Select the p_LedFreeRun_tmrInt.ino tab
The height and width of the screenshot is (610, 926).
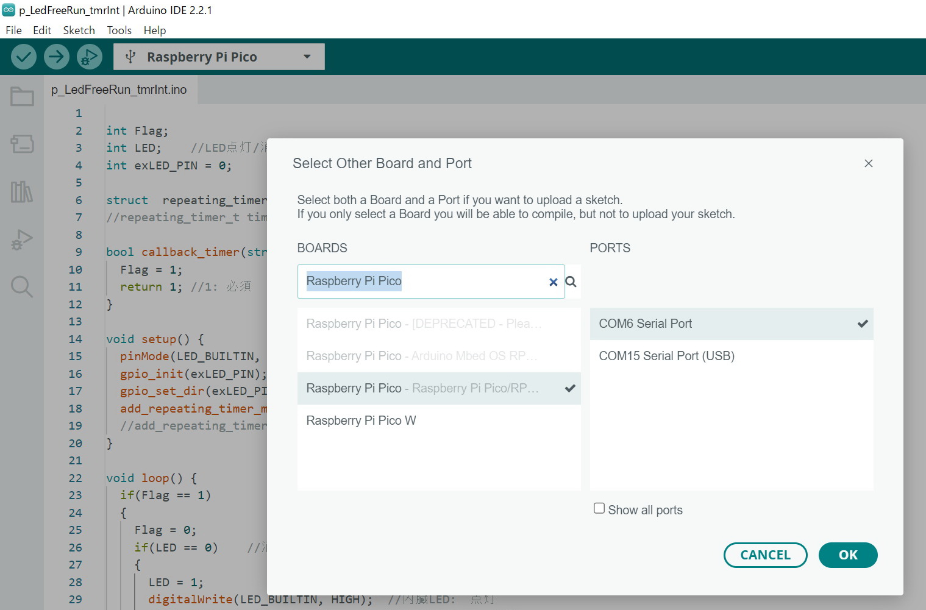point(119,90)
